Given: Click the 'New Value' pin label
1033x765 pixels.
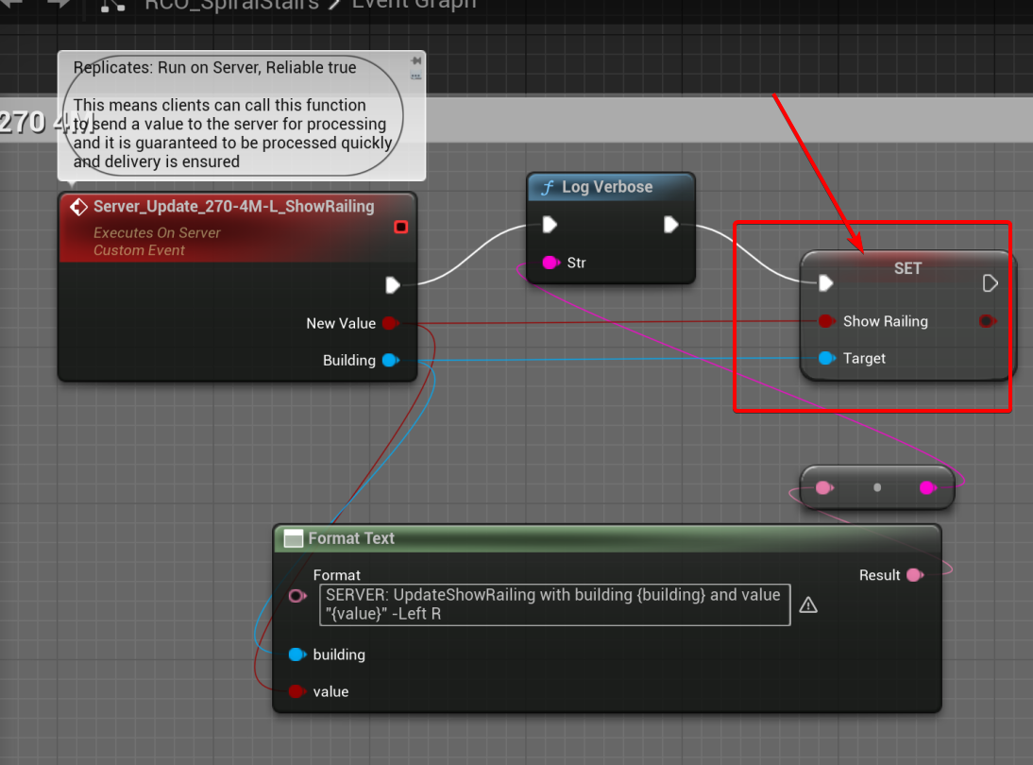Looking at the screenshot, I should pos(341,324).
